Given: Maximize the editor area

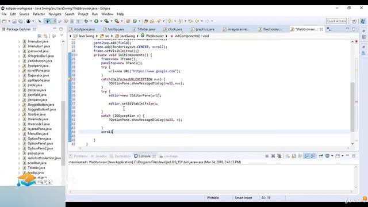Looking at the screenshot, I should coord(354,29).
